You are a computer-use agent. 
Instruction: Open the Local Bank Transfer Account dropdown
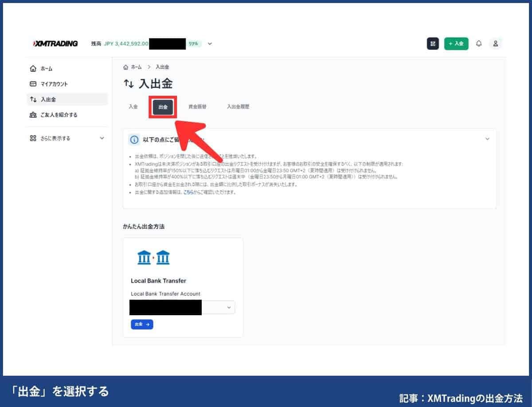[183, 307]
